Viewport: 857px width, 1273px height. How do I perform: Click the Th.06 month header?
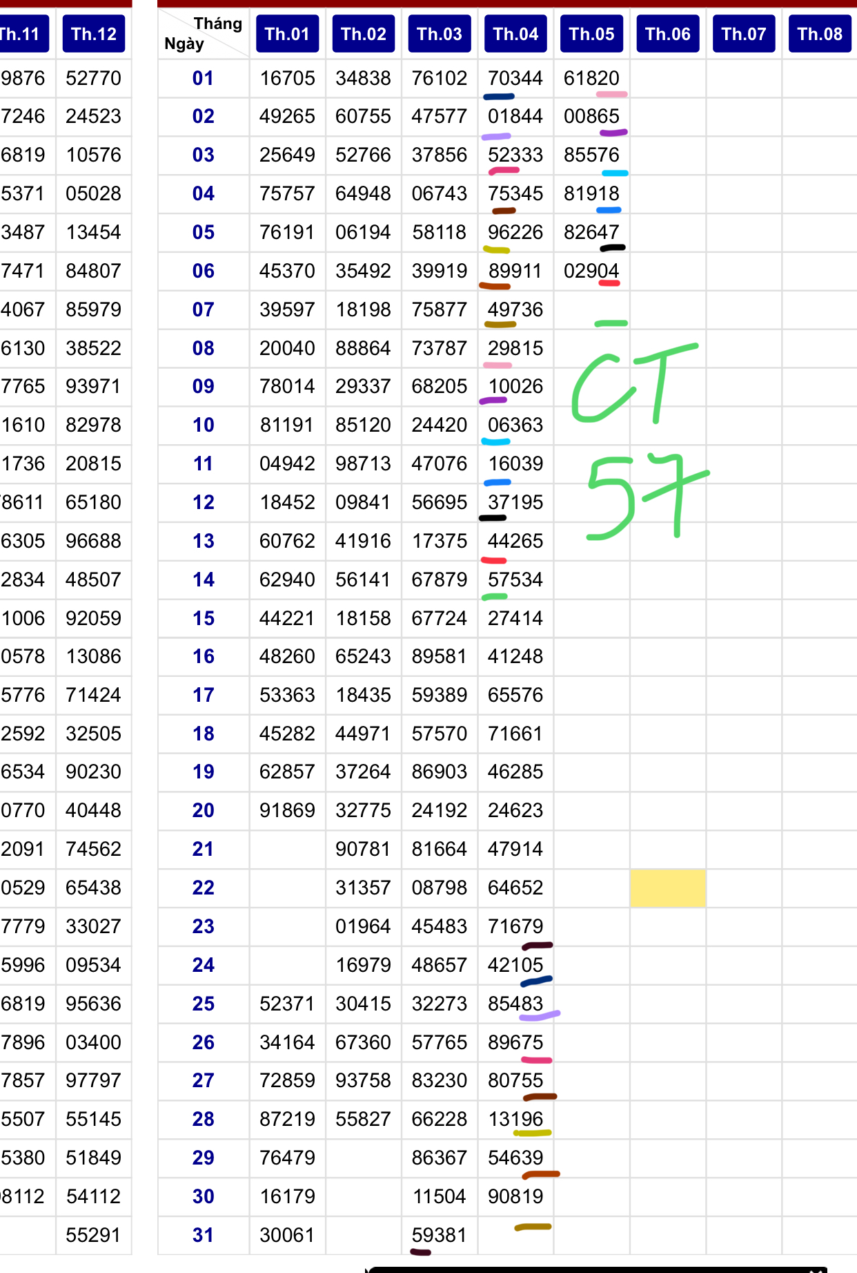pos(667,34)
